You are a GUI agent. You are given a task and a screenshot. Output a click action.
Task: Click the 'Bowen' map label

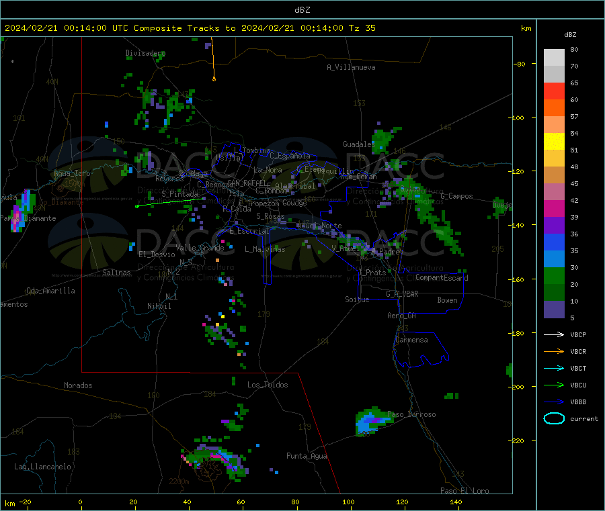(x=447, y=300)
